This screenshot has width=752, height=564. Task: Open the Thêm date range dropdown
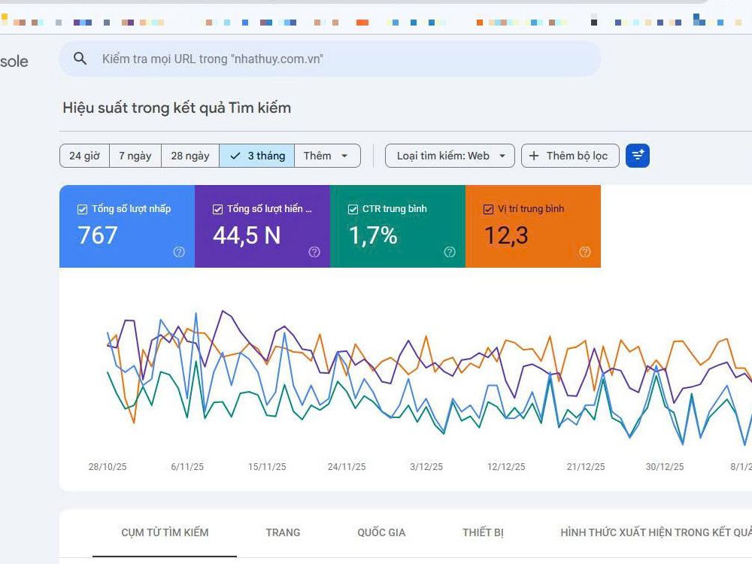(x=327, y=156)
